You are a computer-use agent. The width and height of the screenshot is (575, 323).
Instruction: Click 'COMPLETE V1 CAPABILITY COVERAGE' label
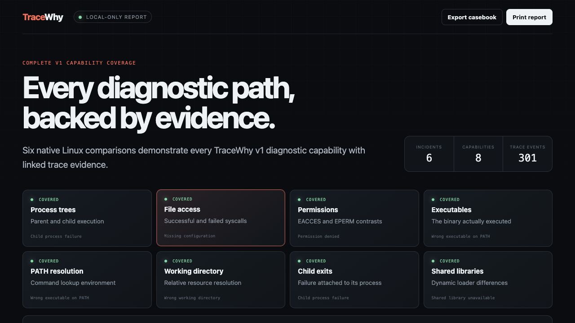(x=79, y=63)
